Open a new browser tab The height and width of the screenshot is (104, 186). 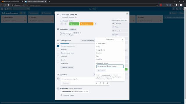[x=49, y=2]
